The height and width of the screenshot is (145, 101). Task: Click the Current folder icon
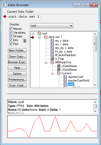(59, 73)
